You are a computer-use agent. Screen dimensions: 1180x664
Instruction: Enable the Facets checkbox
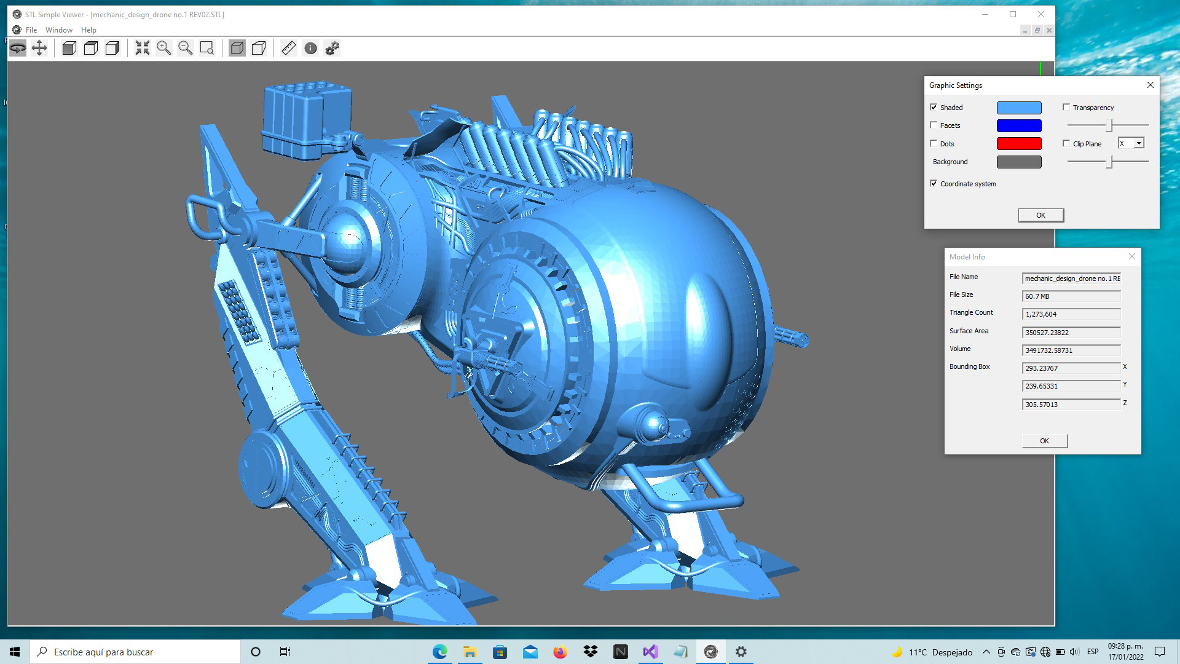[934, 125]
